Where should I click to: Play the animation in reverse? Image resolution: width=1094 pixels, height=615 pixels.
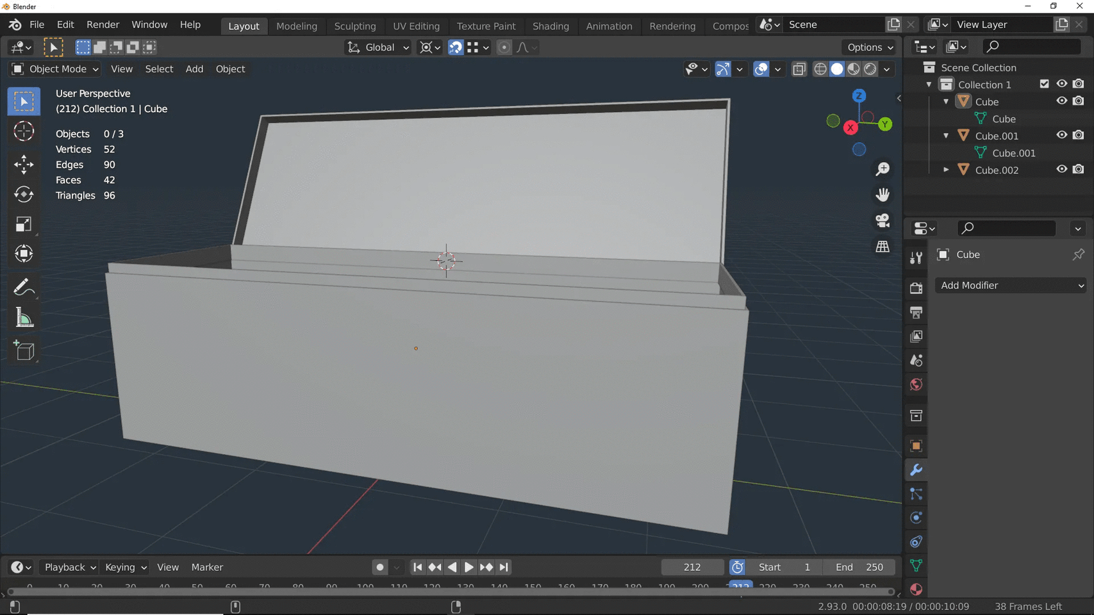(x=452, y=567)
